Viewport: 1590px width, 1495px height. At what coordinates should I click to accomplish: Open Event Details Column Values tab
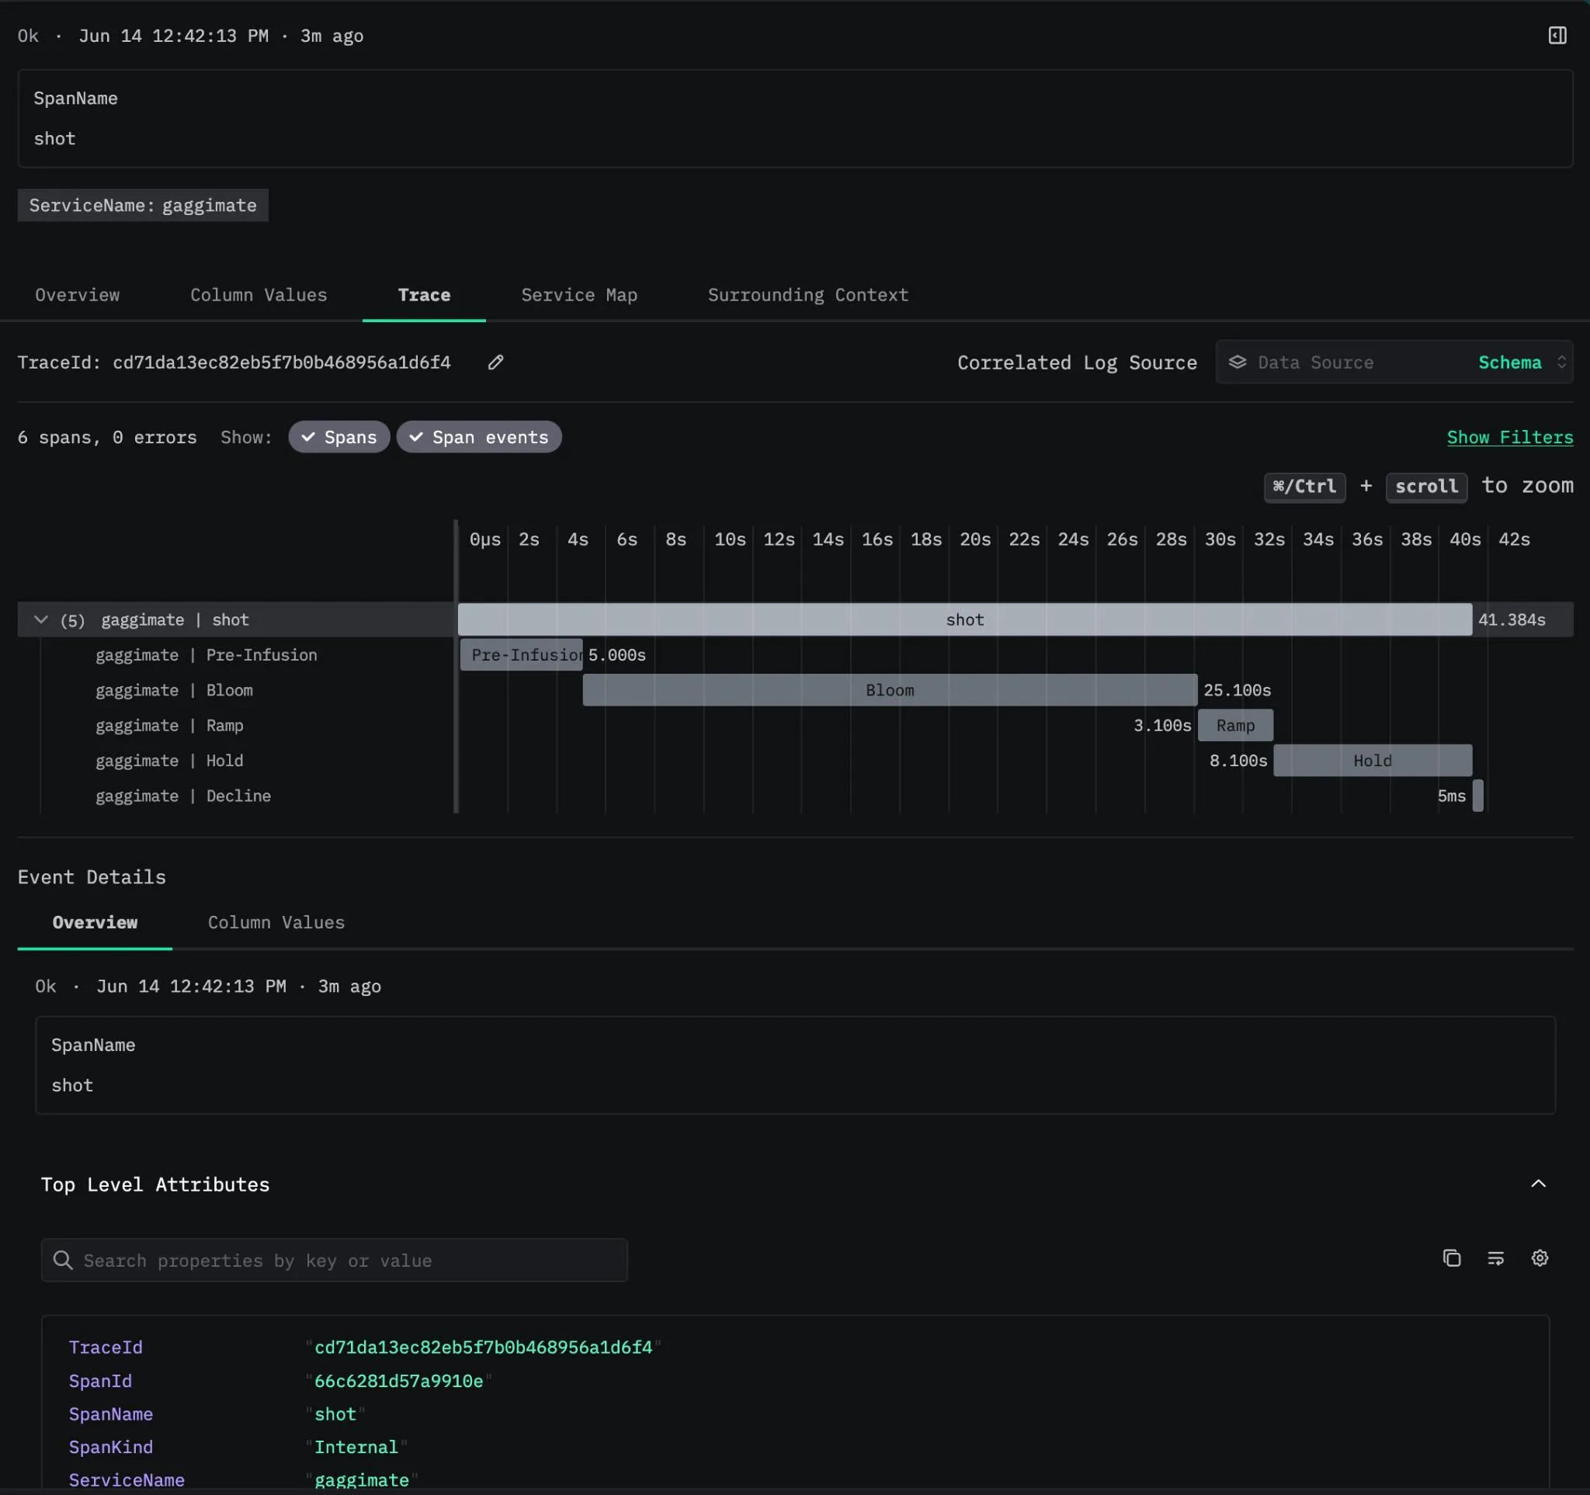pyautogui.click(x=276, y=923)
